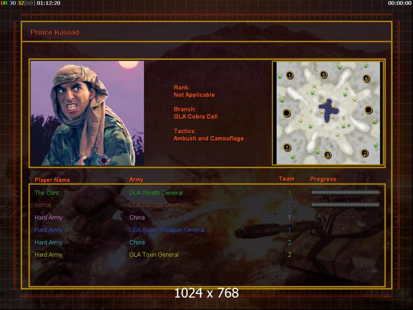
Task: Click the Player Name column header
Action: (52, 180)
